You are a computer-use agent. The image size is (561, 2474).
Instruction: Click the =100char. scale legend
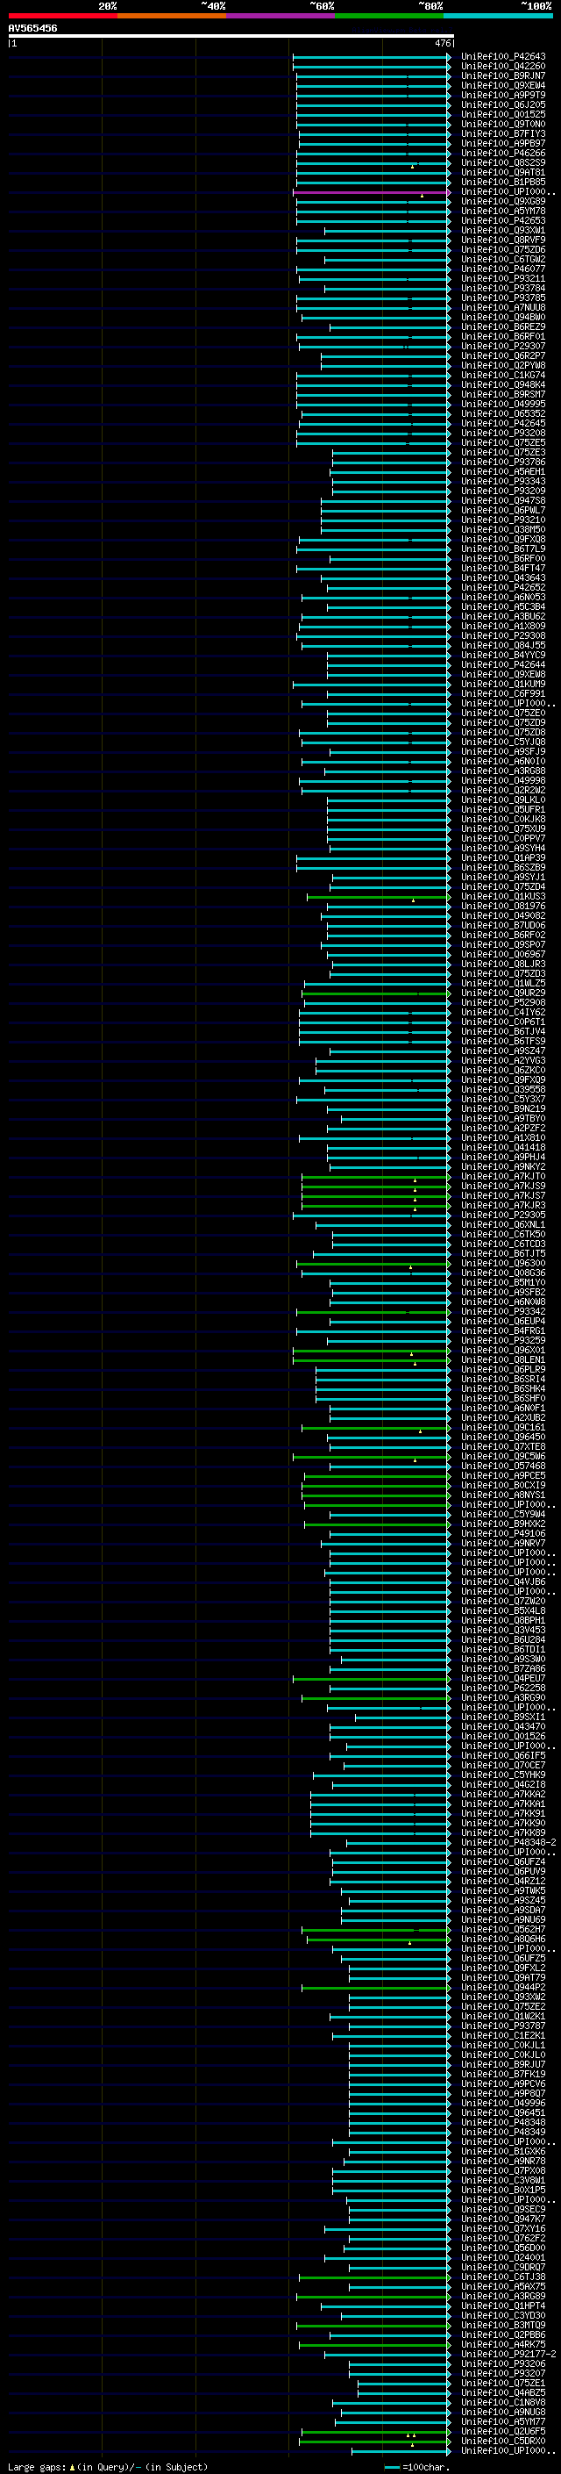[418, 2466]
